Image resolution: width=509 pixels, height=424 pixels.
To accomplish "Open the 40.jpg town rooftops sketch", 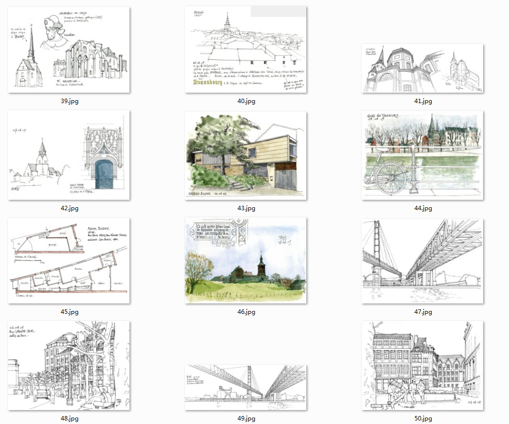I will click(246, 50).
